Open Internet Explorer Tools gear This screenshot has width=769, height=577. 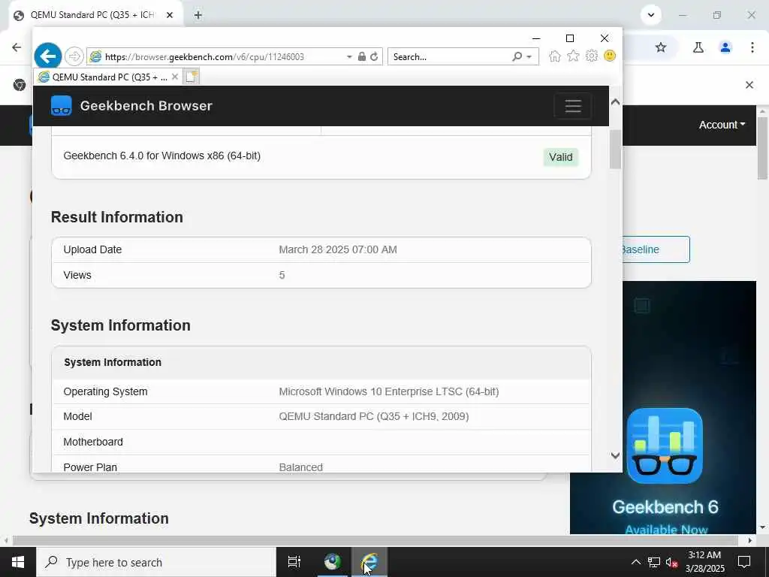coord(592,56)
